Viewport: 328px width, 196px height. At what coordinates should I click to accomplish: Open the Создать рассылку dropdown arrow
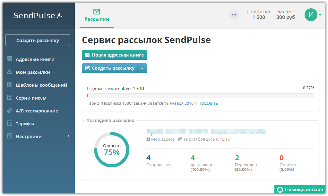(142, 68)
